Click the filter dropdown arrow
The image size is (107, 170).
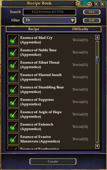tap(72, 20)
